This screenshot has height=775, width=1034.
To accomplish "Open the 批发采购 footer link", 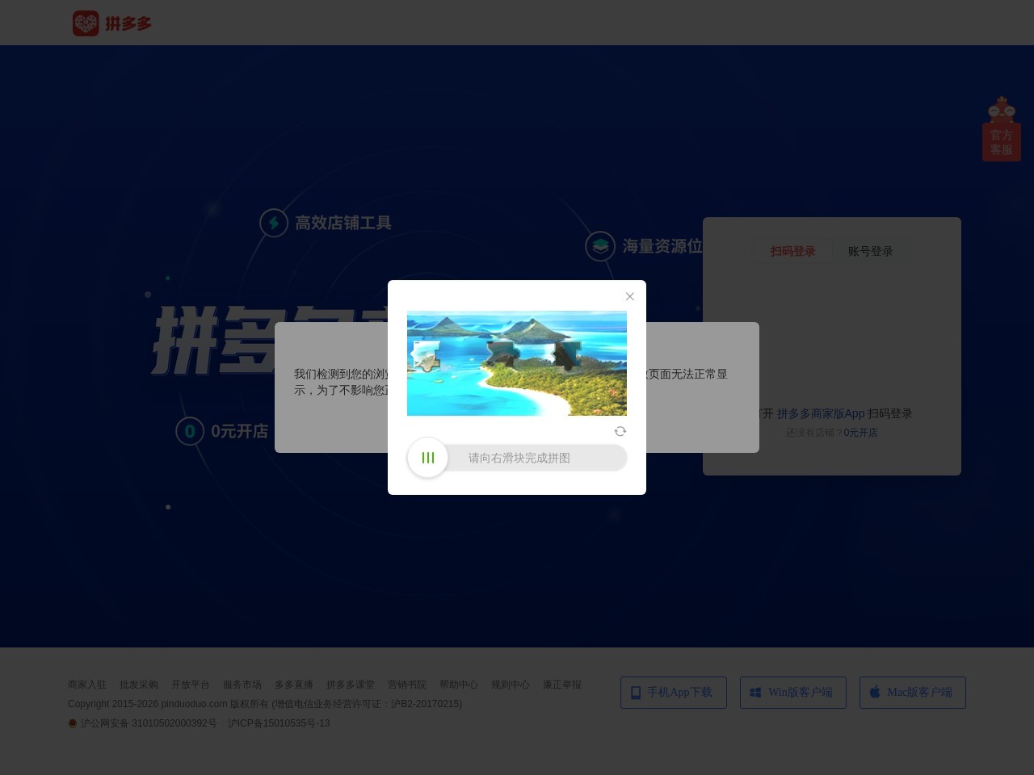I will [139, 685].
